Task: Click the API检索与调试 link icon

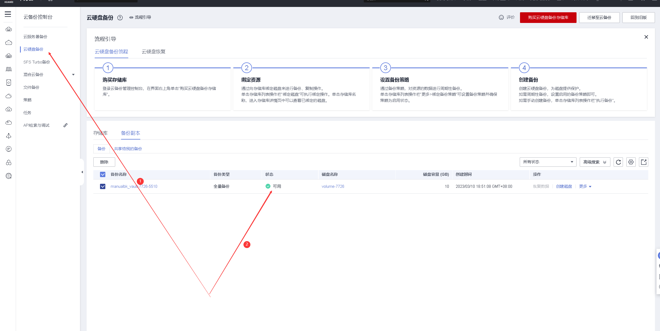Action: 65,125
